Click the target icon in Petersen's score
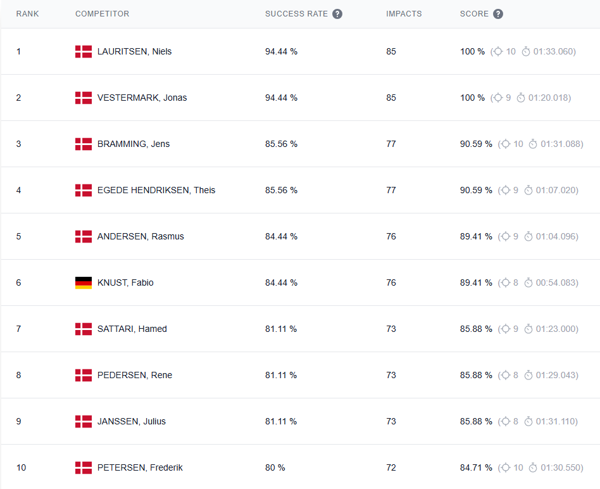600x489 pixels. 505,468
